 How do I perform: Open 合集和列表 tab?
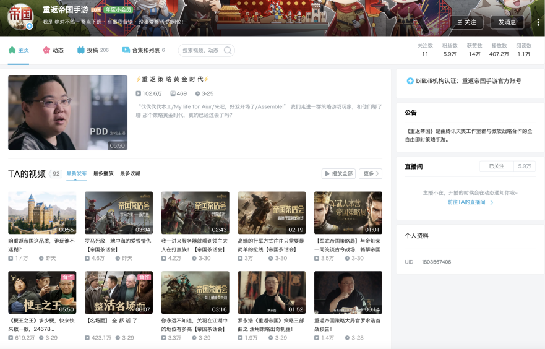point(143,50)
